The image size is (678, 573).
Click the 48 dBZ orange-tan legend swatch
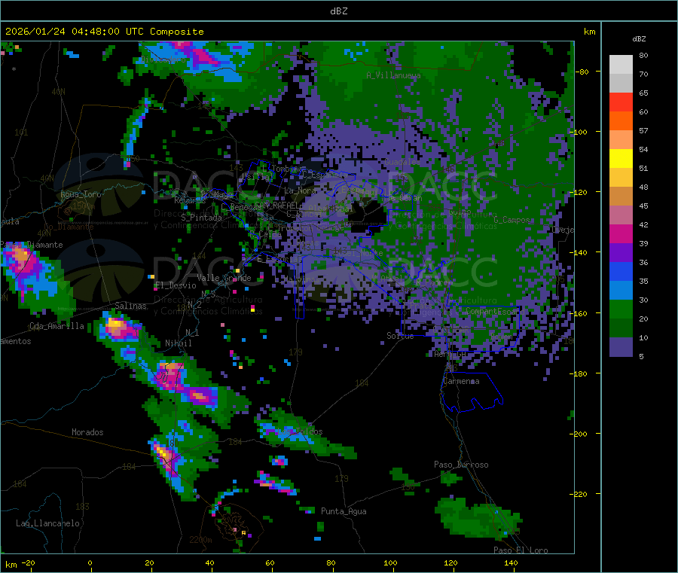(621, 197)
